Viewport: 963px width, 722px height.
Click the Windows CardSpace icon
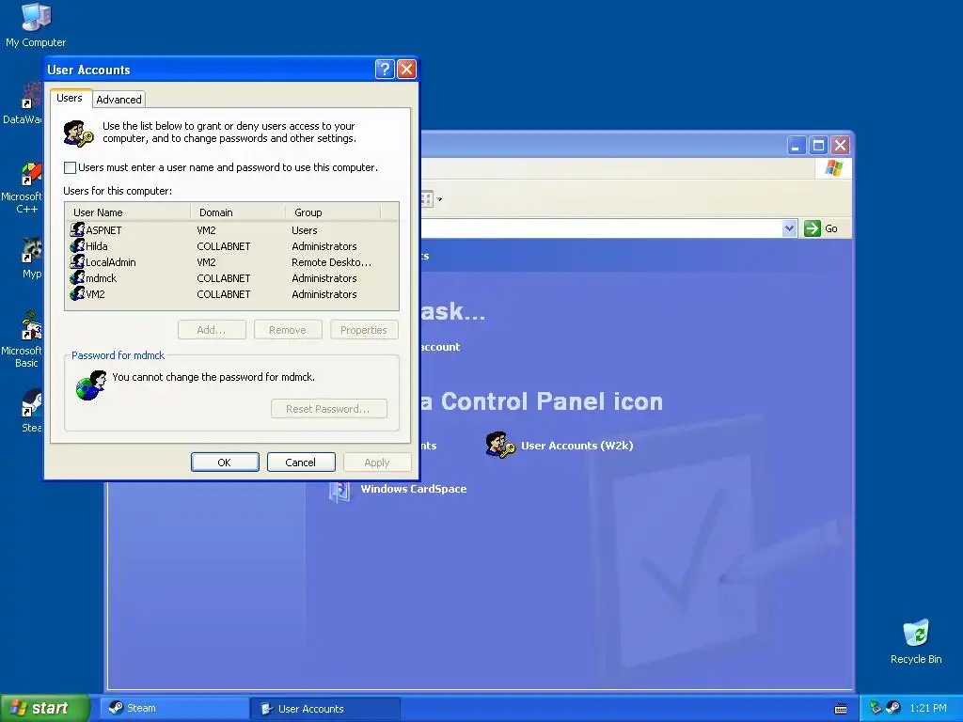pos(339,491)
